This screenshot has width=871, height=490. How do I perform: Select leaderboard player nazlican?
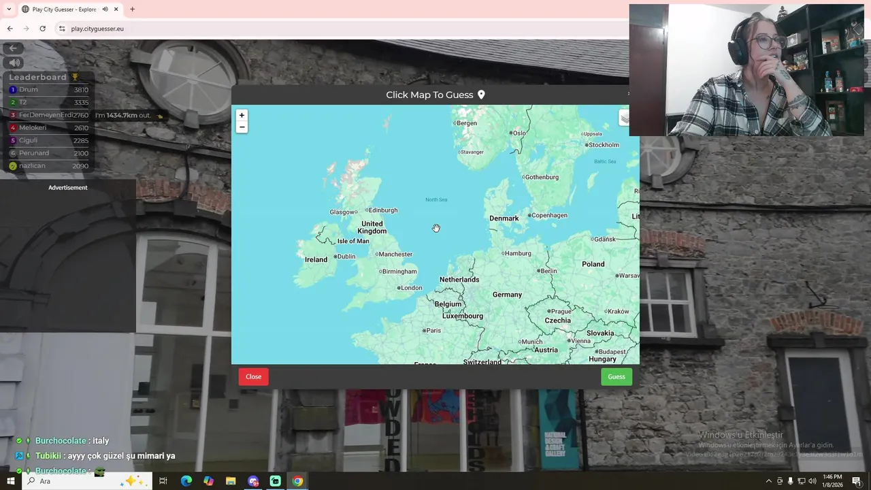[x=48, y=166]
